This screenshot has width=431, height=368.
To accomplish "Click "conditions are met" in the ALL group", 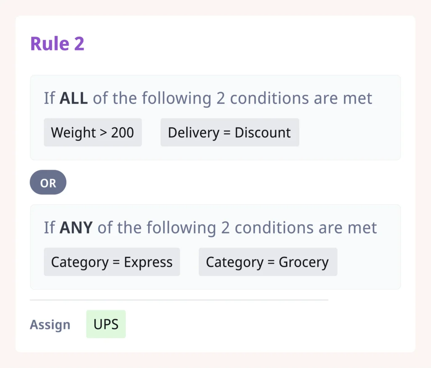I will point(301,98).
